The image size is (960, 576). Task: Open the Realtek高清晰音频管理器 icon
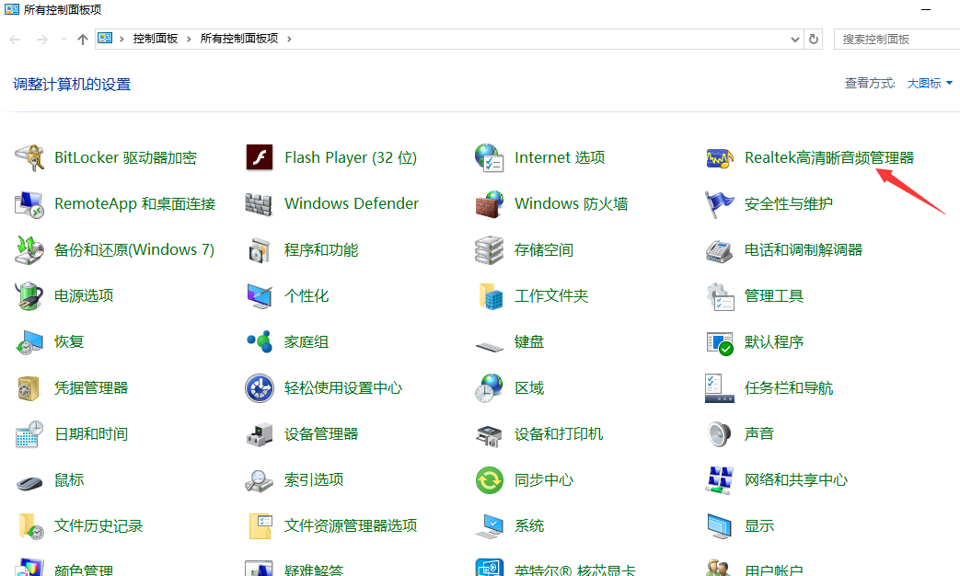tap(720, 158)
